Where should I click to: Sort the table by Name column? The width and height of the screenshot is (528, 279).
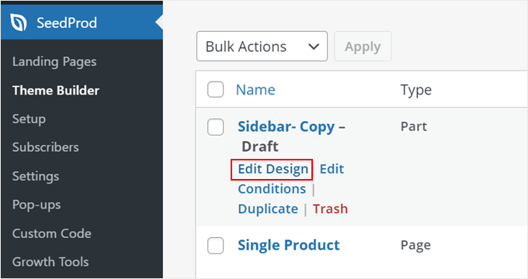(255, 90)
